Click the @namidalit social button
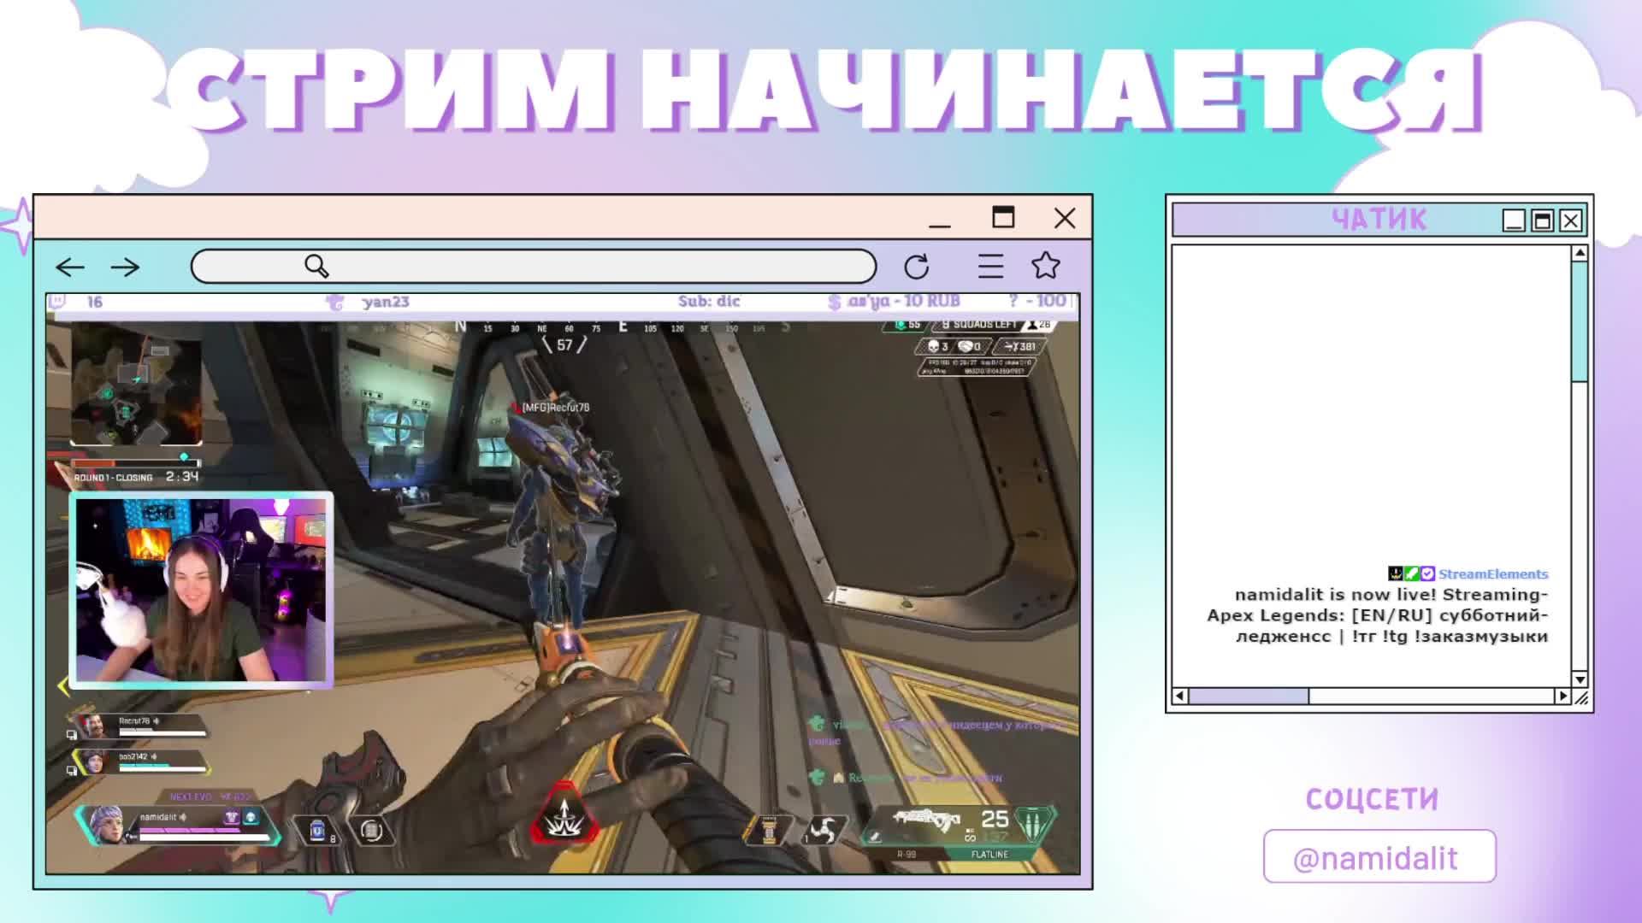1642x923 pixels. pyautogui.click(x=1379, y=857)
